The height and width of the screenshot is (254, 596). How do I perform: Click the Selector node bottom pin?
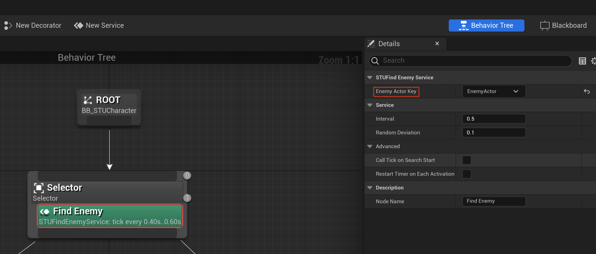coord(107,233)
